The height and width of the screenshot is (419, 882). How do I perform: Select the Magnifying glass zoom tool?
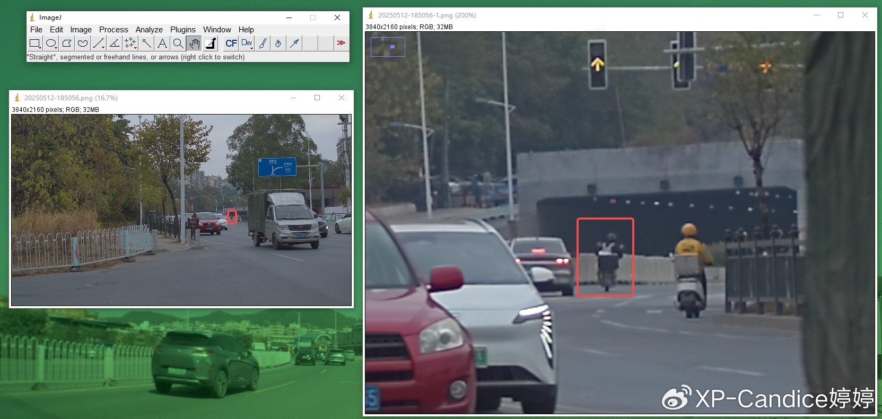coord(178,43)
